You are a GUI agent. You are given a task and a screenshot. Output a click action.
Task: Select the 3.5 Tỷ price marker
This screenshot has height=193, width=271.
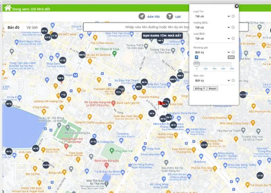204,145
